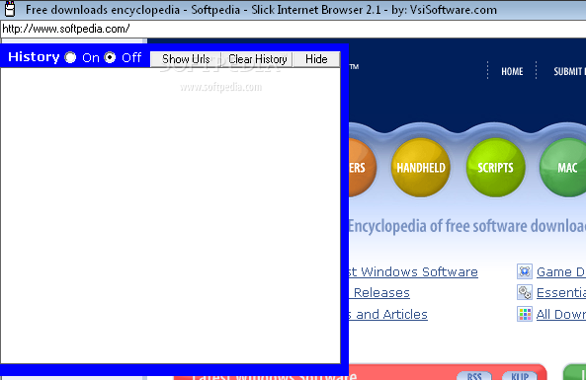Open the Game D... link
Viewport: 586px width, 380px height.
(x=561, y=271)
